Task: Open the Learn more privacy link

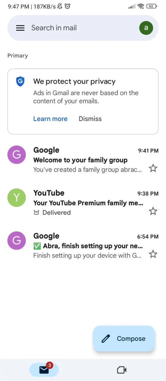Action: pos(50,119)
